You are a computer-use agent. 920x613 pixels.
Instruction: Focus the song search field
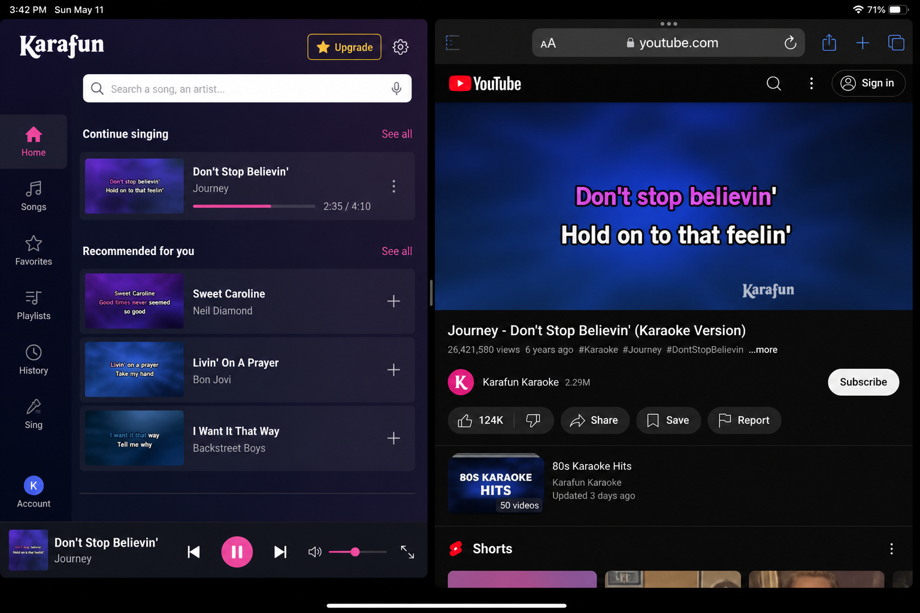pos(247,89)
